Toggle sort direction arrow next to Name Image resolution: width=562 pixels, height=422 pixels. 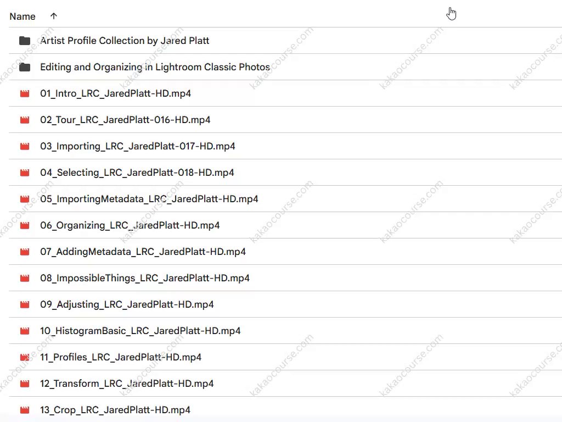(53, 16)
